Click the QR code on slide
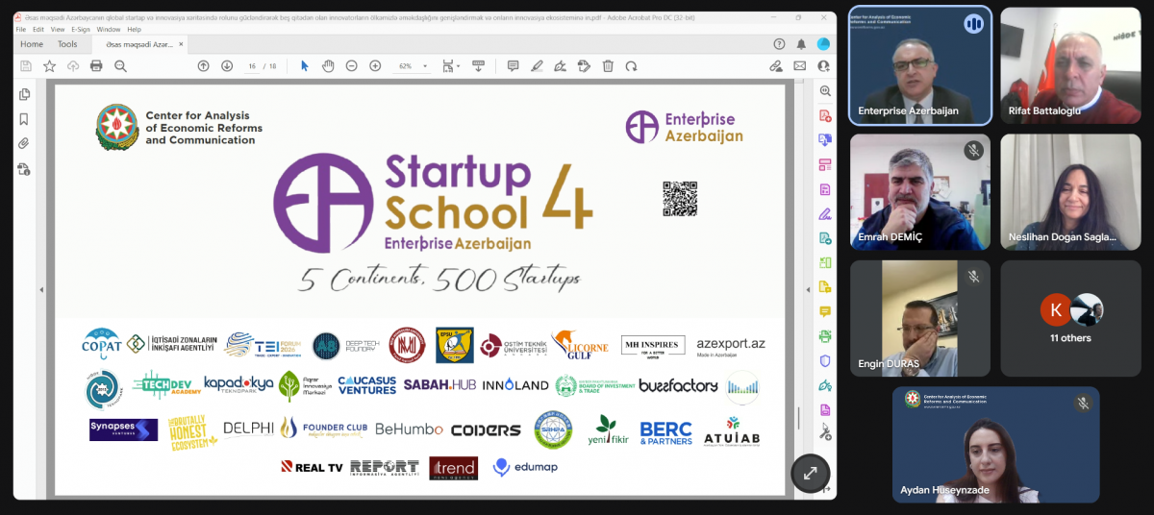Viewport: 1154px width, 515px height. click(680, 198)
